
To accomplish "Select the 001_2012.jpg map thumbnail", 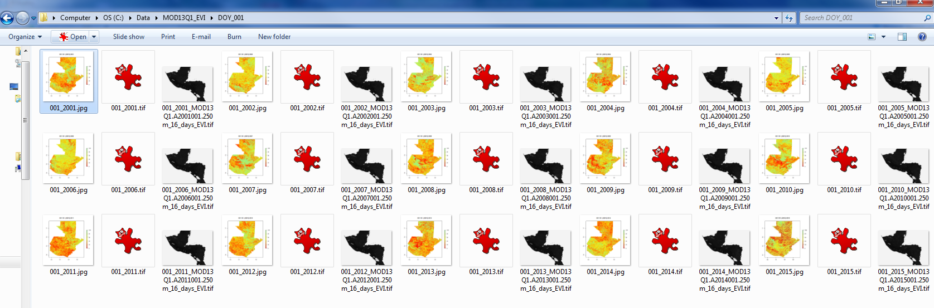I will pos(247,241).
